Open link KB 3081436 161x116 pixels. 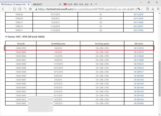click(139, 95)
